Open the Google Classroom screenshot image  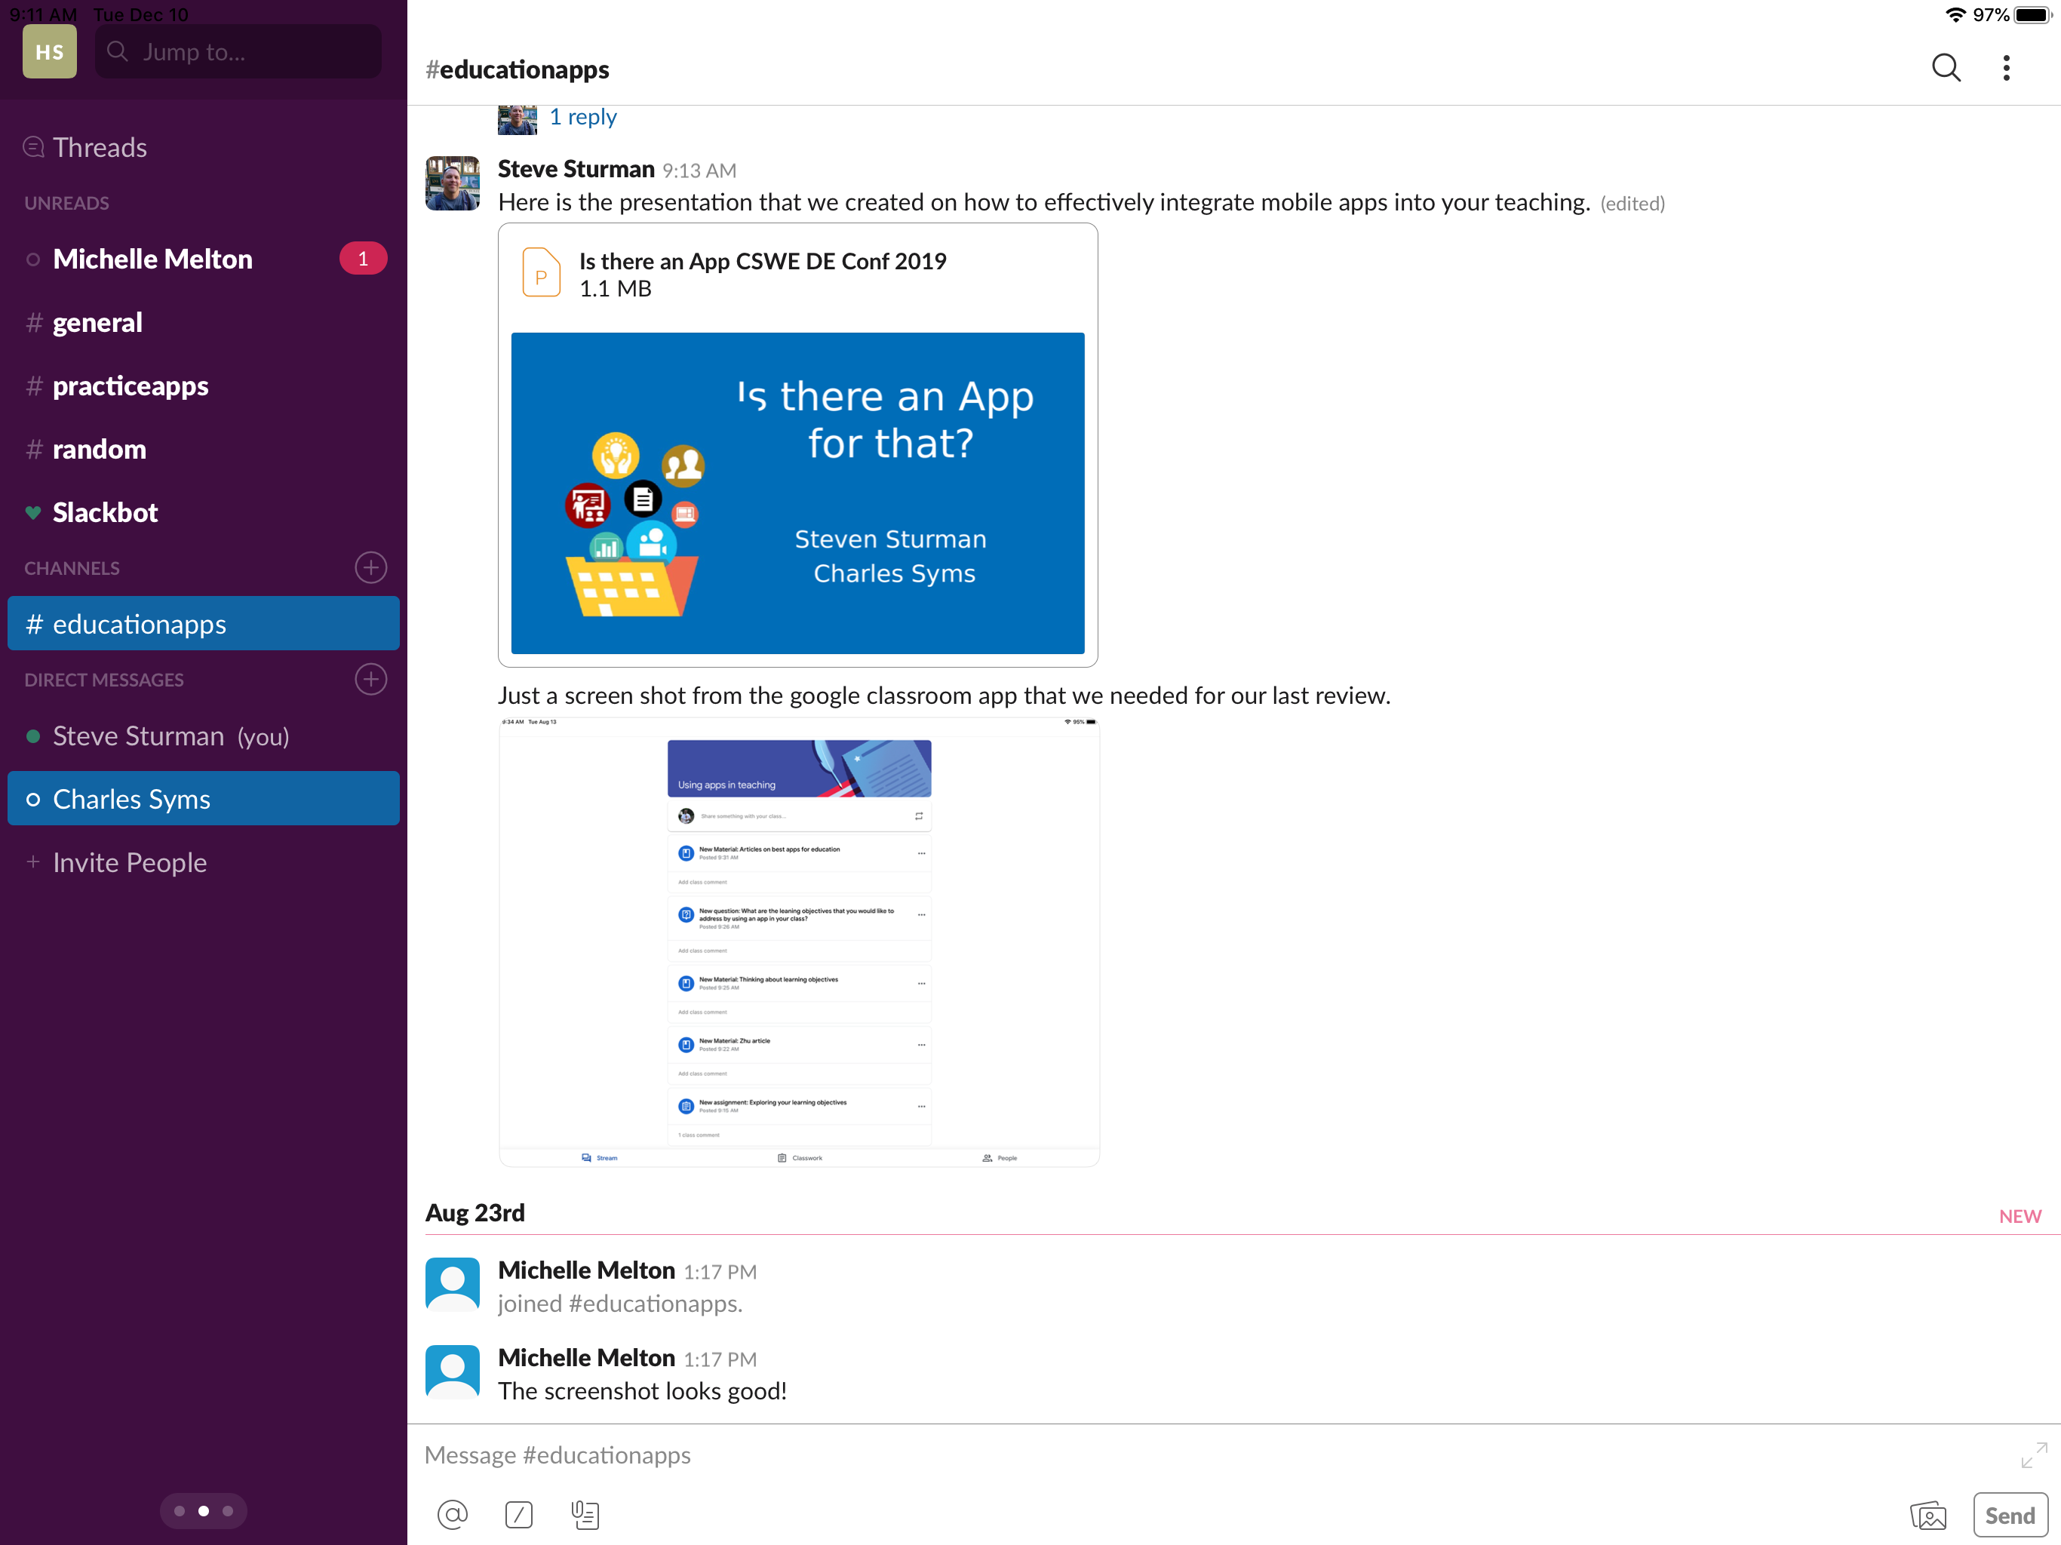tap(798, 941)
